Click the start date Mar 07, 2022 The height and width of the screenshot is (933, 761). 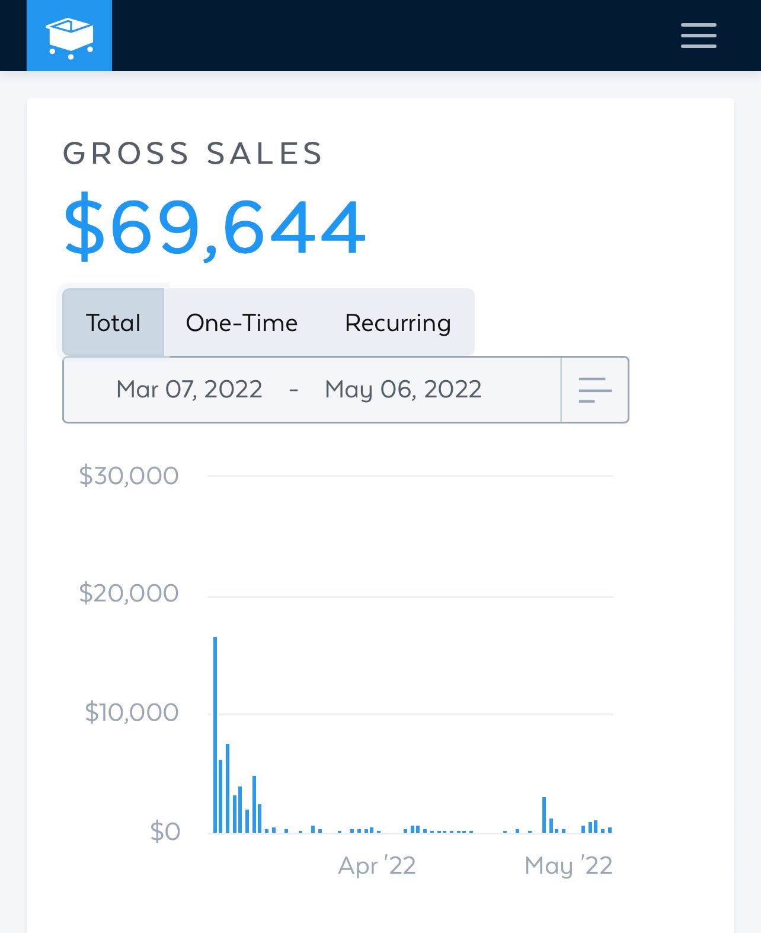click(x=189, y=390)
